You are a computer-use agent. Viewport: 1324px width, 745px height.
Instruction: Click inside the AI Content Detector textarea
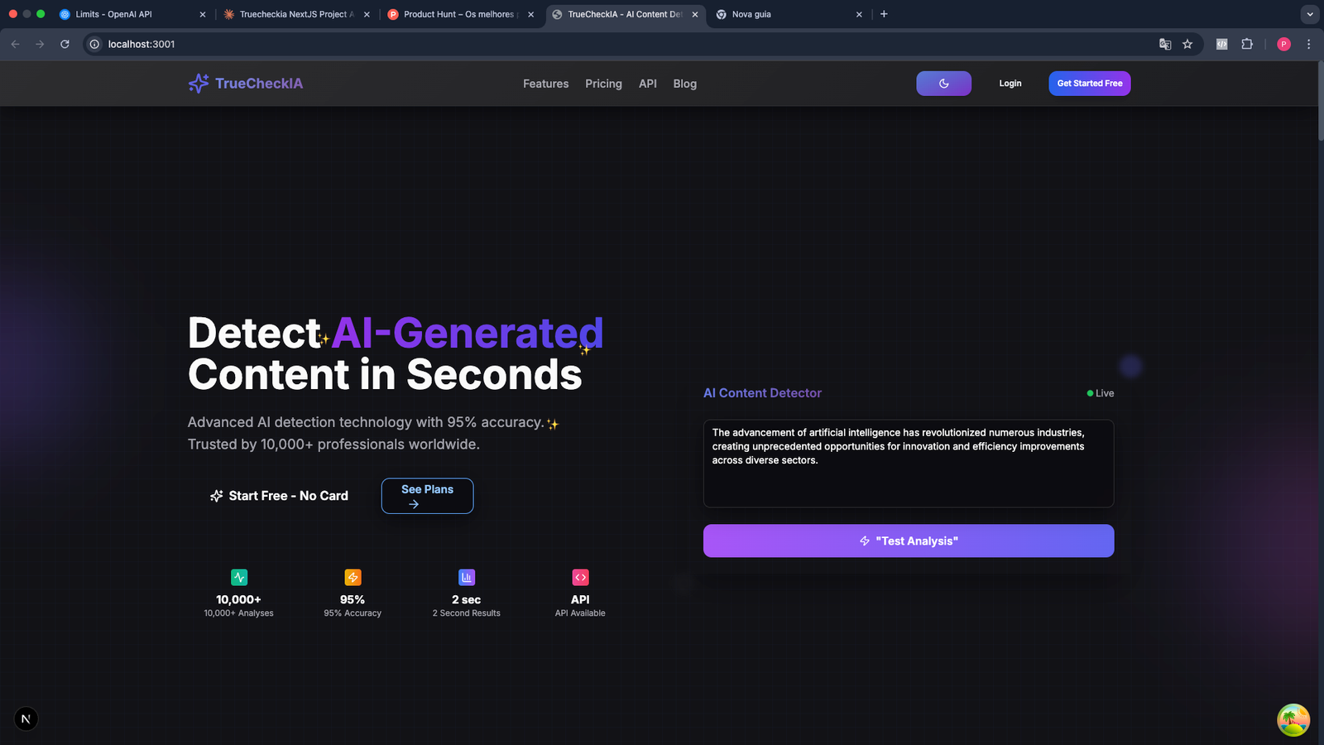point(909,464)
